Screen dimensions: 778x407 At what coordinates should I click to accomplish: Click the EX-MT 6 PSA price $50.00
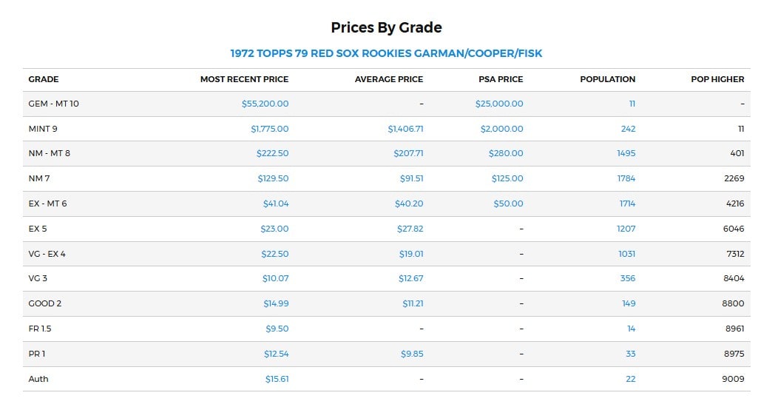point(508,203)
